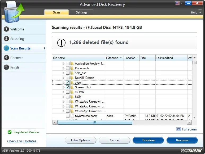Click the Advanced Disk Recovery recycle bin logo
The image size is (205, 154).
click(x=14, y=12)
